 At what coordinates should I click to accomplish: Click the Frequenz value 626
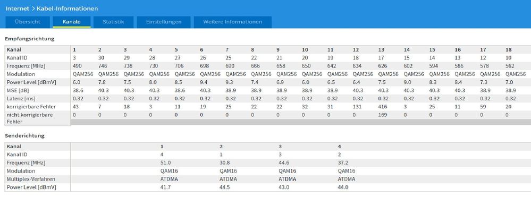[x=383, y=66]
